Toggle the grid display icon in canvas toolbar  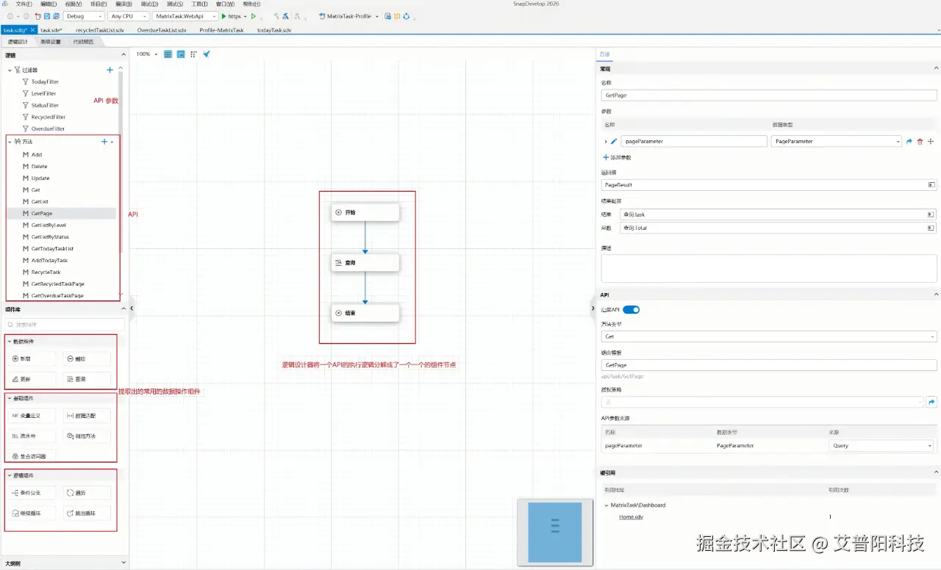(x=168, y=54)
